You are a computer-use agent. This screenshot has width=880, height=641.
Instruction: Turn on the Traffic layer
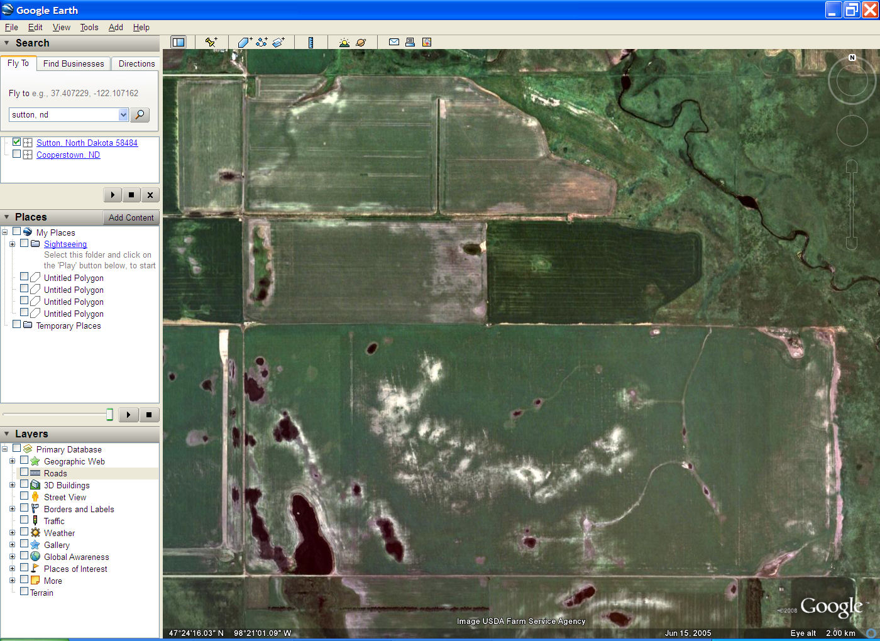(x=25, y=520)
